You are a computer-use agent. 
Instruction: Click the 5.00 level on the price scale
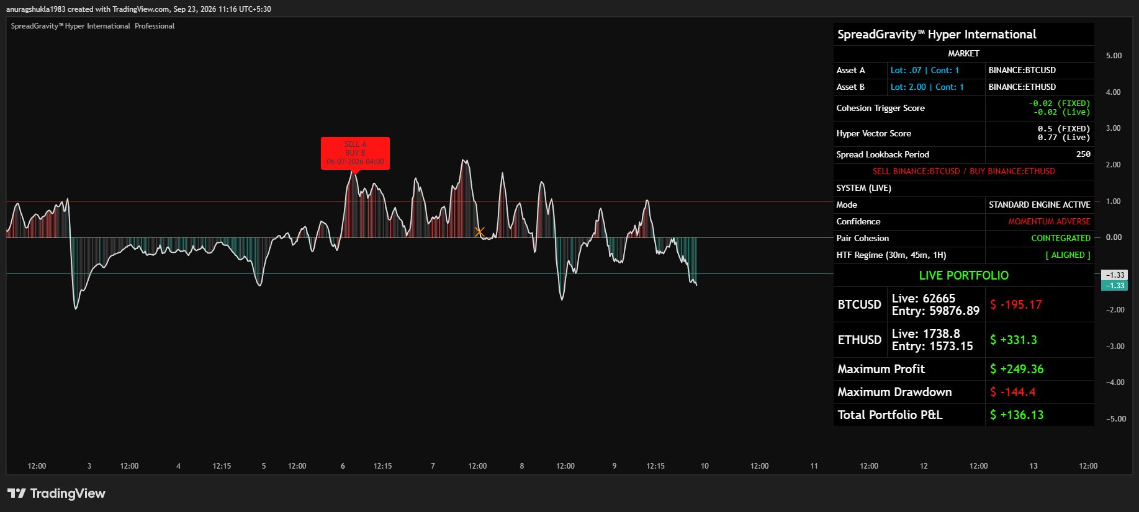[1114, 56]
